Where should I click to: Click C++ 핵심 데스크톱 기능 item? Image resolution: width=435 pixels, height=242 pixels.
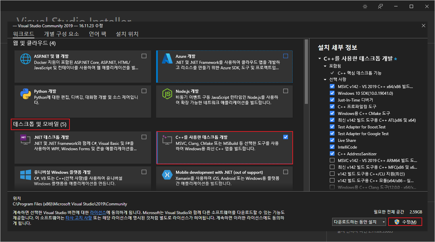(359, 73)
